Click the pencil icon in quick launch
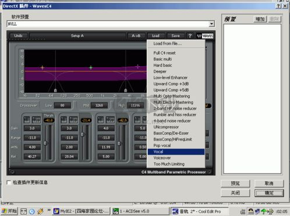Viewport: 290px width, 216px height. pos(40,211)
